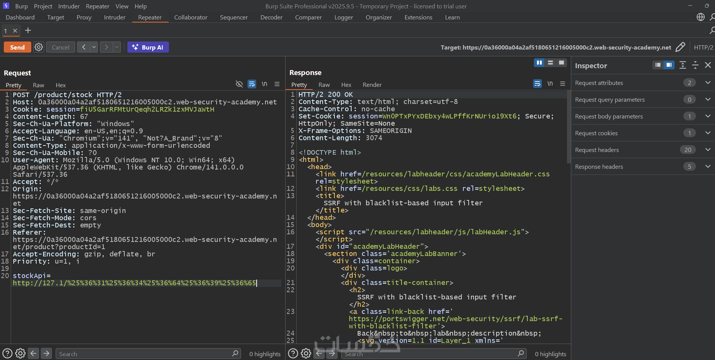The image size is (715, 360).
Task: Switch the response view to Hex
Action: click(346, 85)
